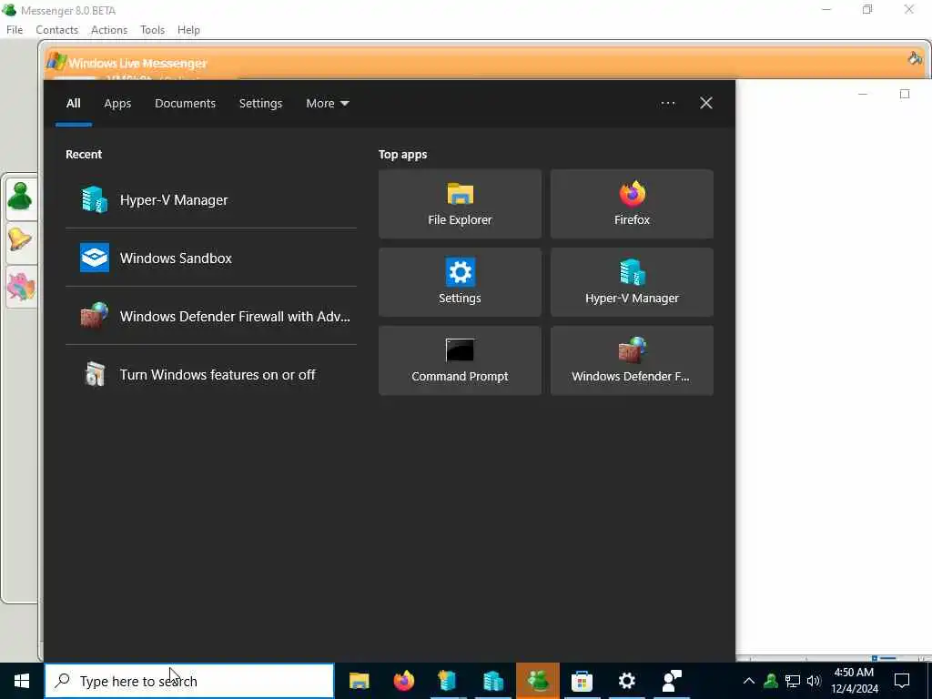Click the network icon in the system tray
The image size is (932, 699).
point(793,681)
